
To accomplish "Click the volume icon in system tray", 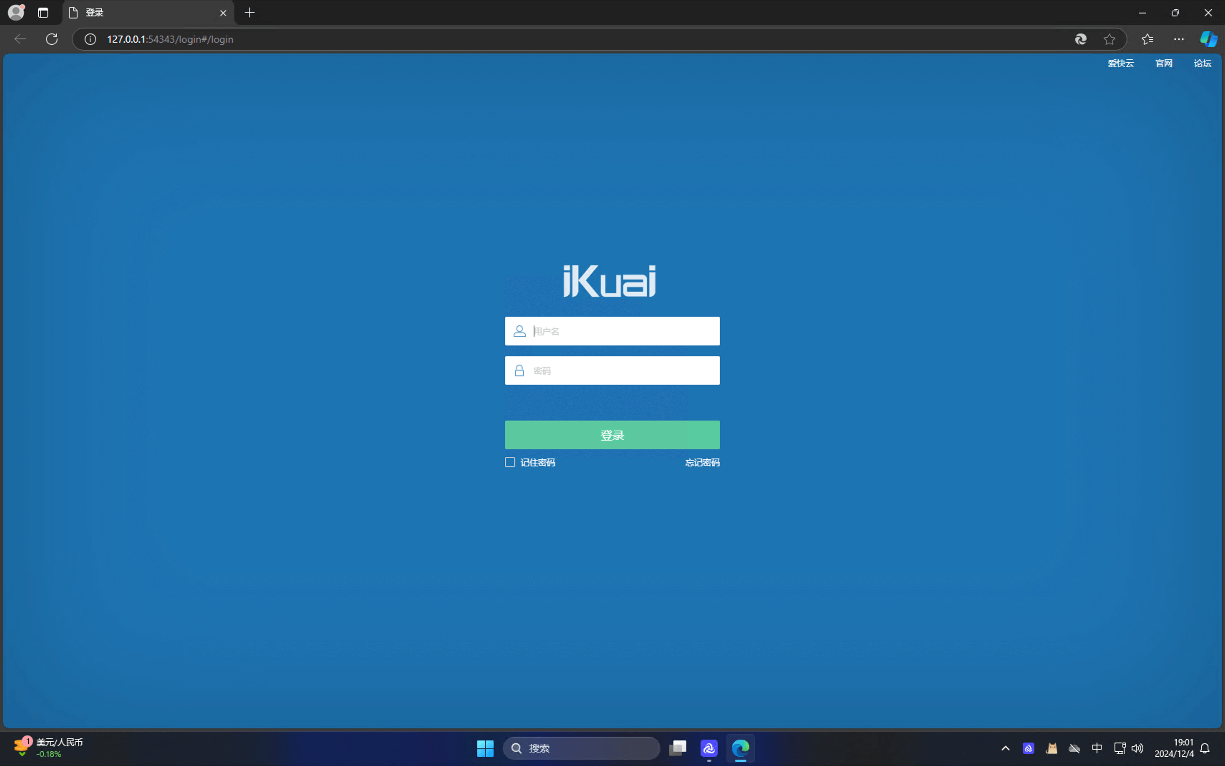I will tap(1137, 748).
